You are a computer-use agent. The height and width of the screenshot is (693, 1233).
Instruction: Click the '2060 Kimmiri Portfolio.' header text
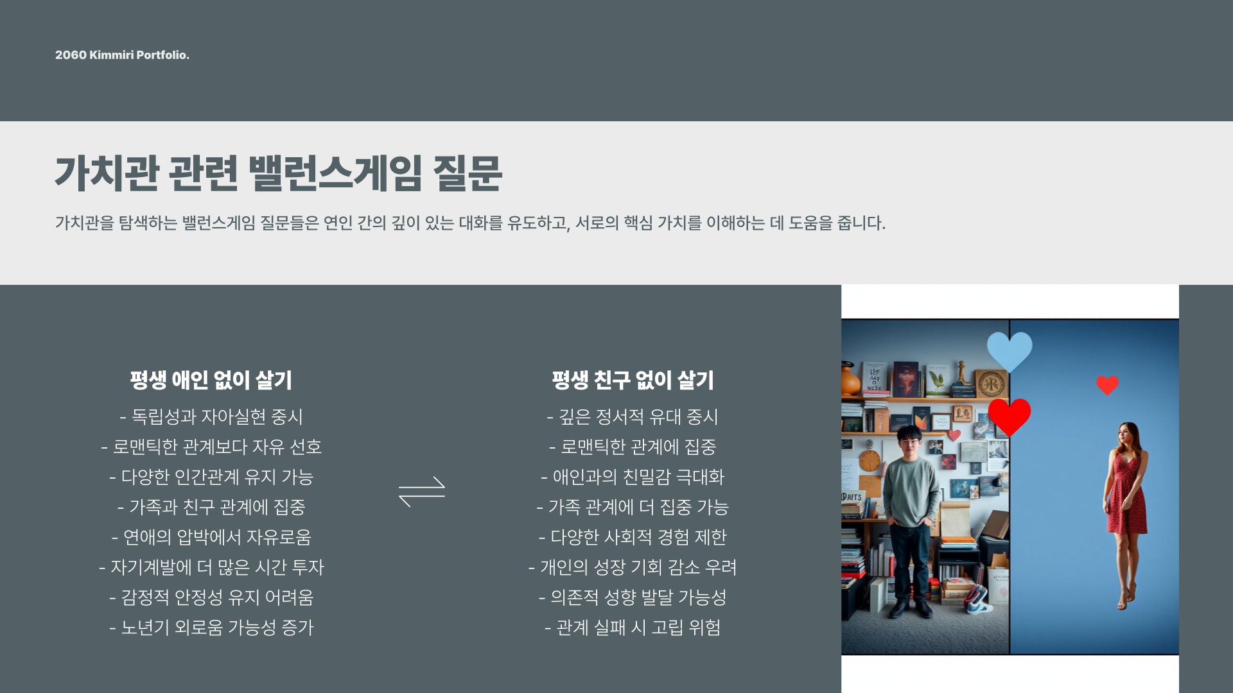pyautogui.click(x=122, y=55)
